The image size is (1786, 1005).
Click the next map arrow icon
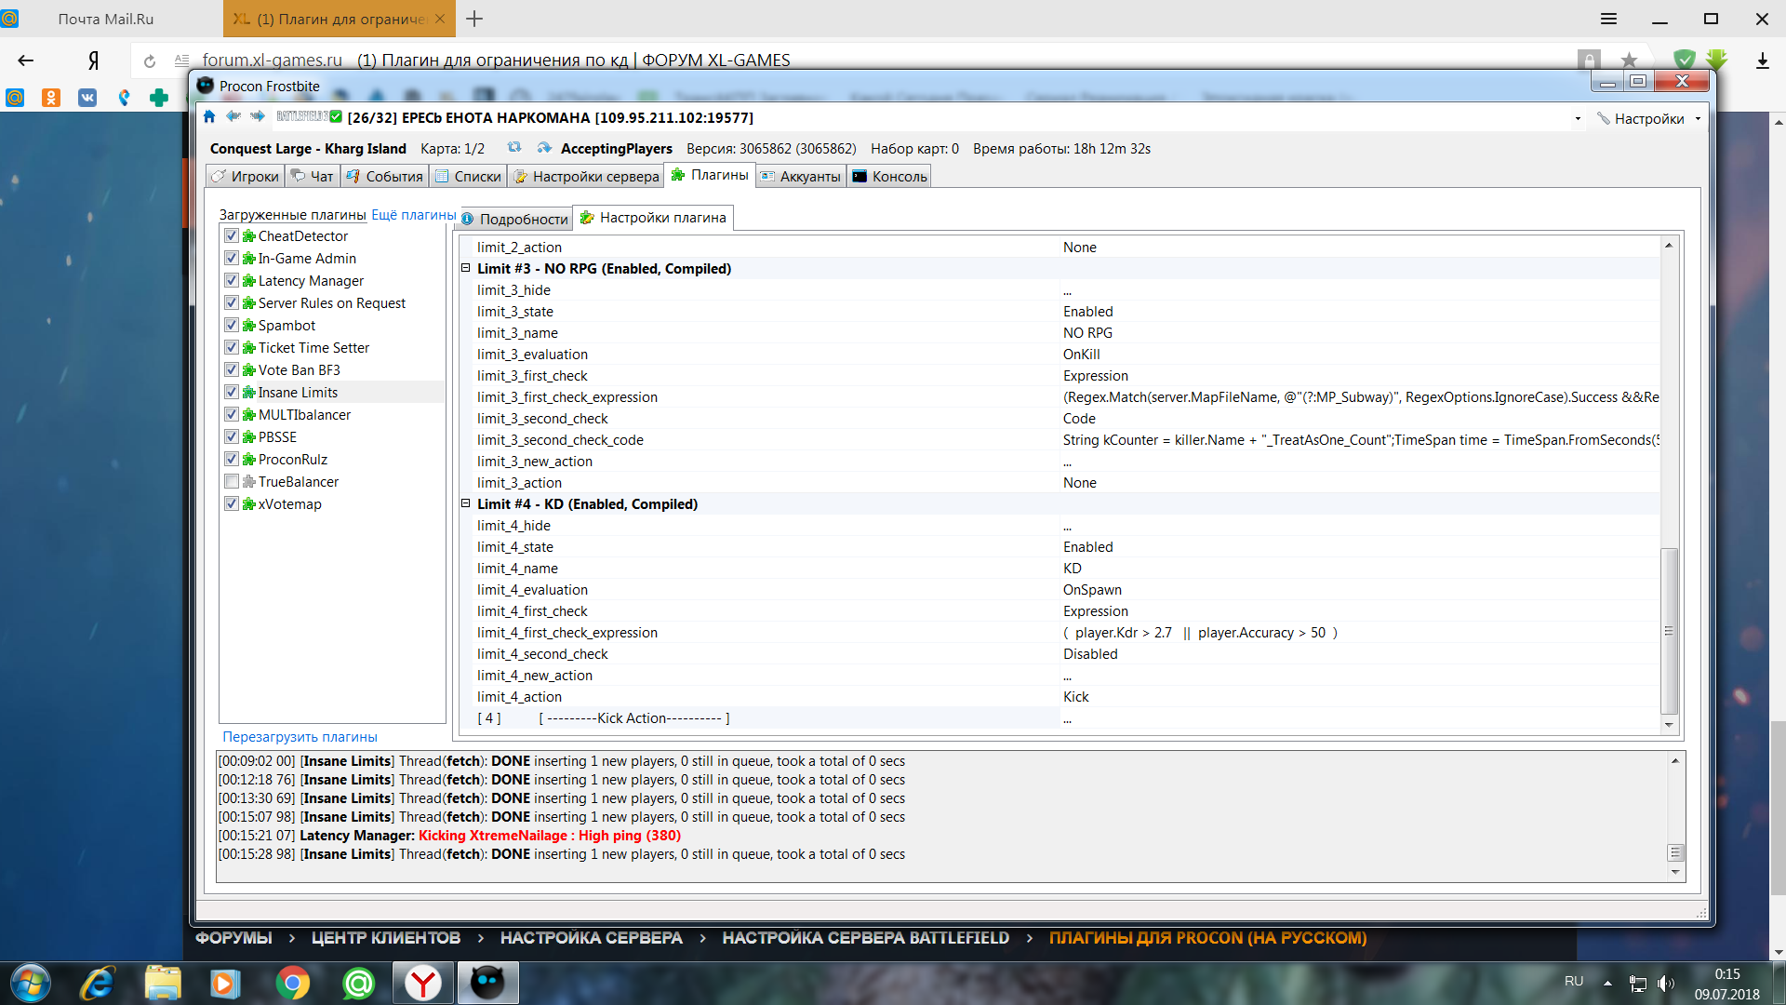coord(544,148)
